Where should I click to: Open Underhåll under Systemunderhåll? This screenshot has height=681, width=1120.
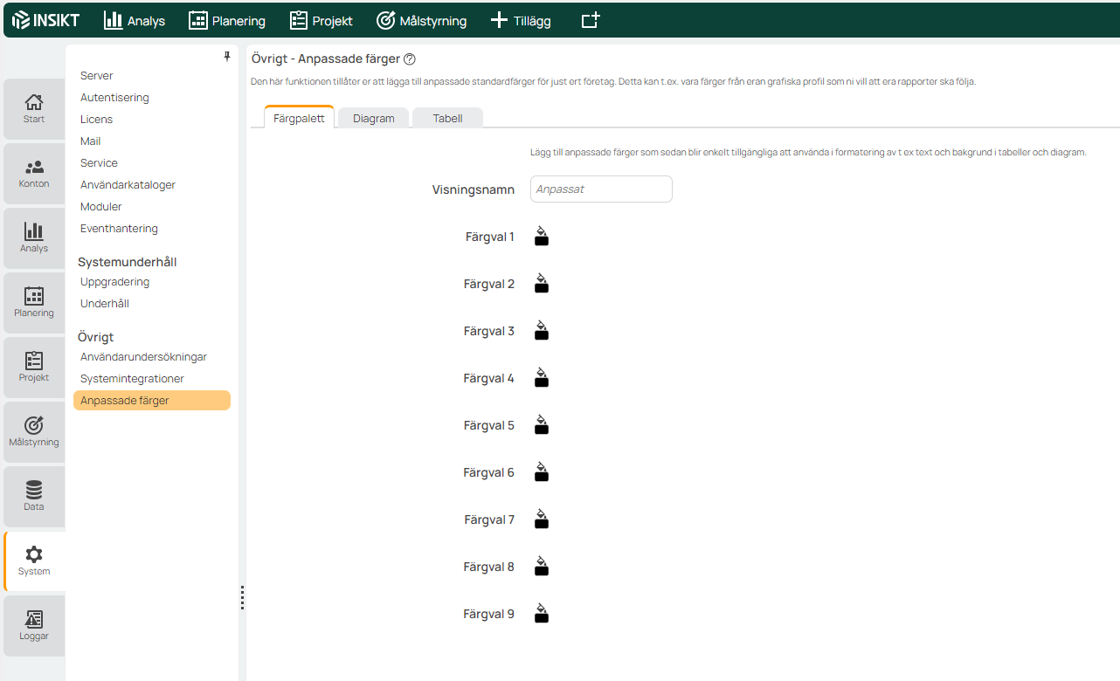tap(105, 304)
